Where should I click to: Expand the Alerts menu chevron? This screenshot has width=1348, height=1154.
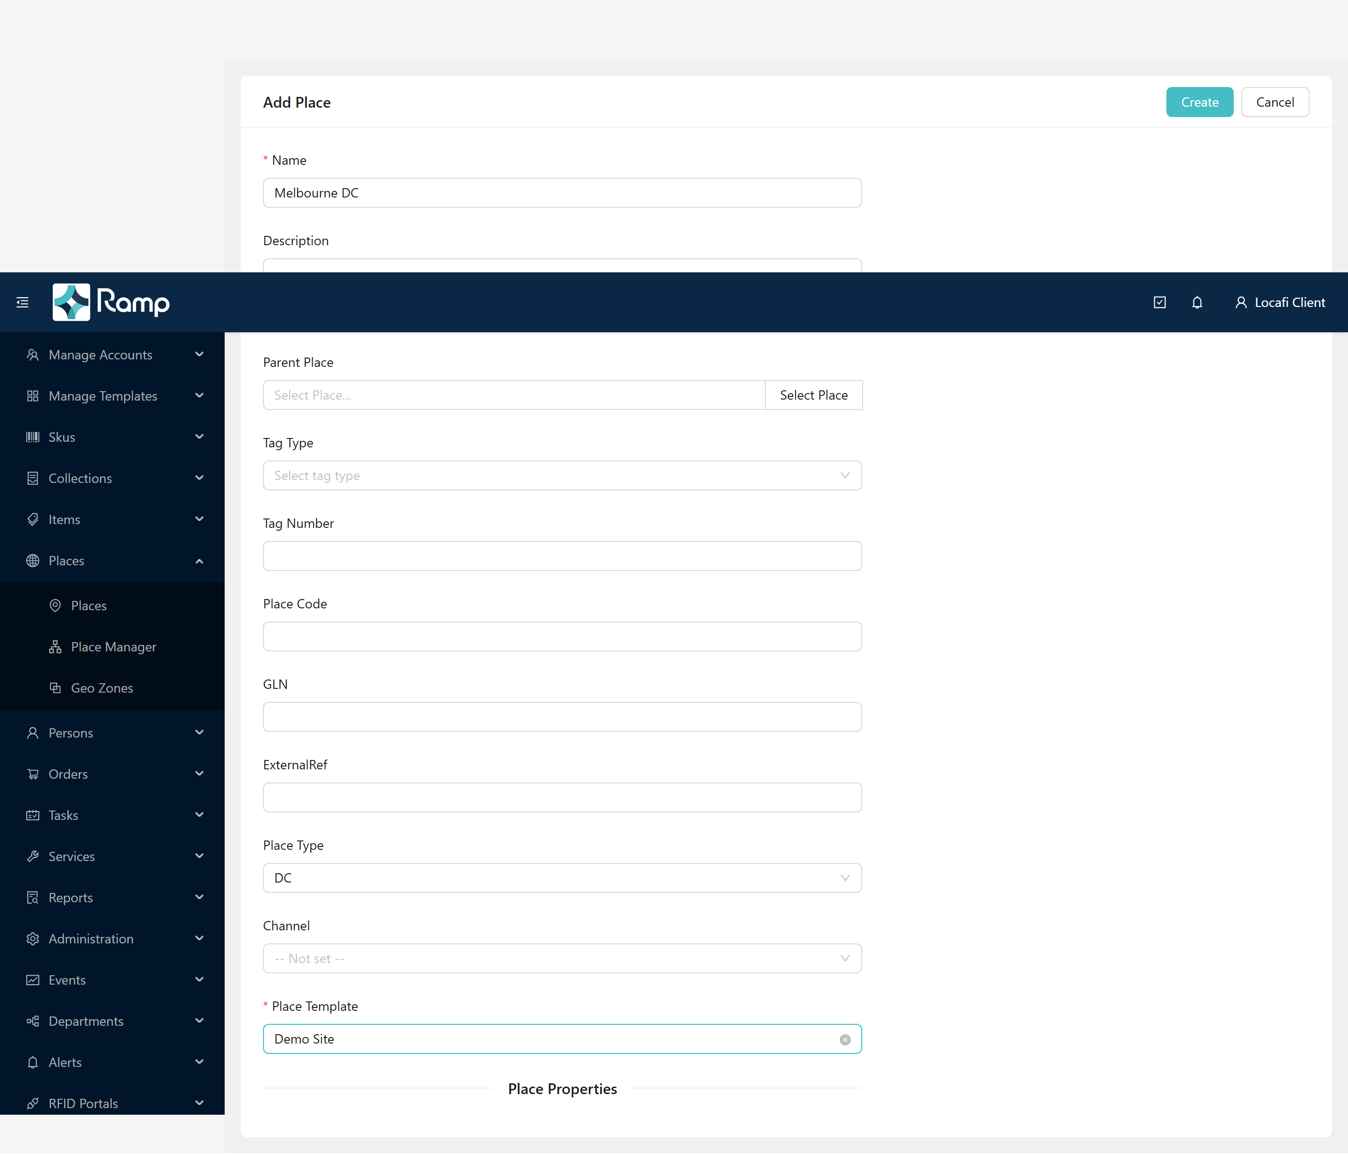199,1062
